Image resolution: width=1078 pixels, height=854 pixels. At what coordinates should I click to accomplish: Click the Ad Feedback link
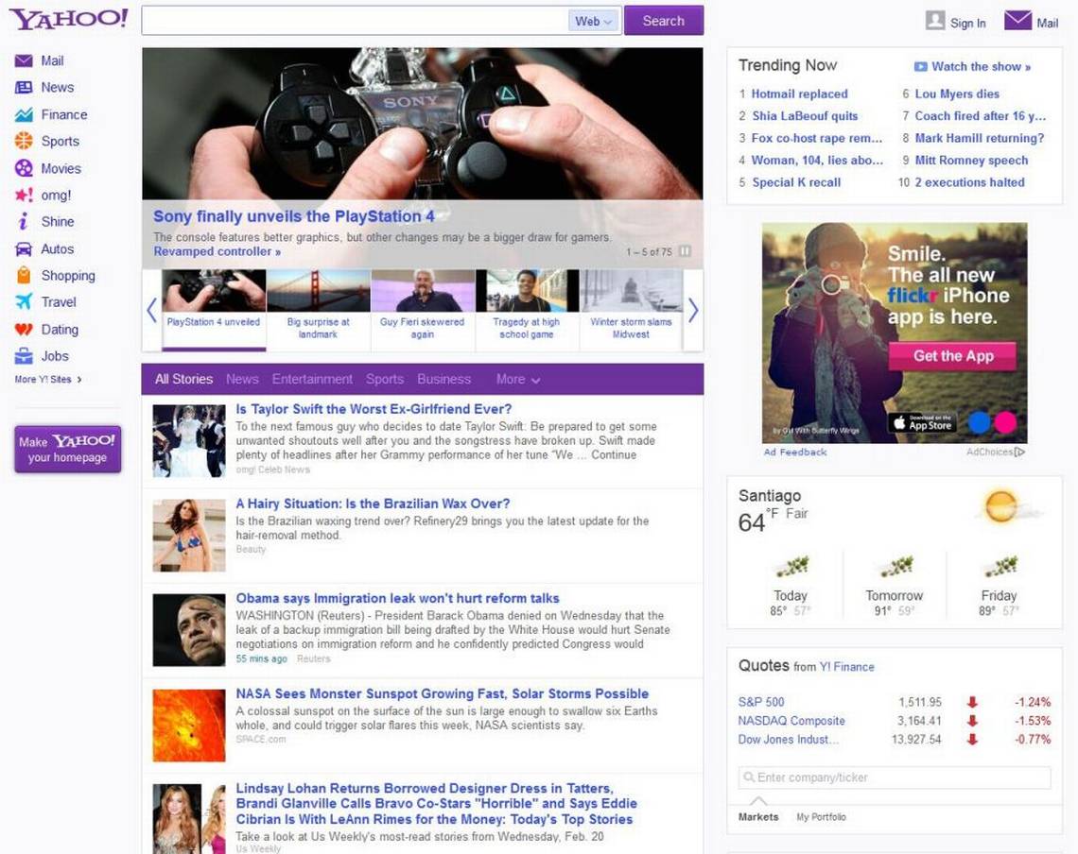coord(794,453)
